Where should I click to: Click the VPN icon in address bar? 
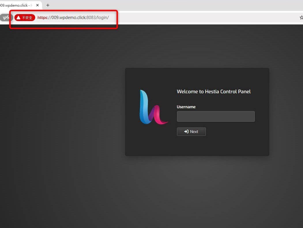pos(6,18)
